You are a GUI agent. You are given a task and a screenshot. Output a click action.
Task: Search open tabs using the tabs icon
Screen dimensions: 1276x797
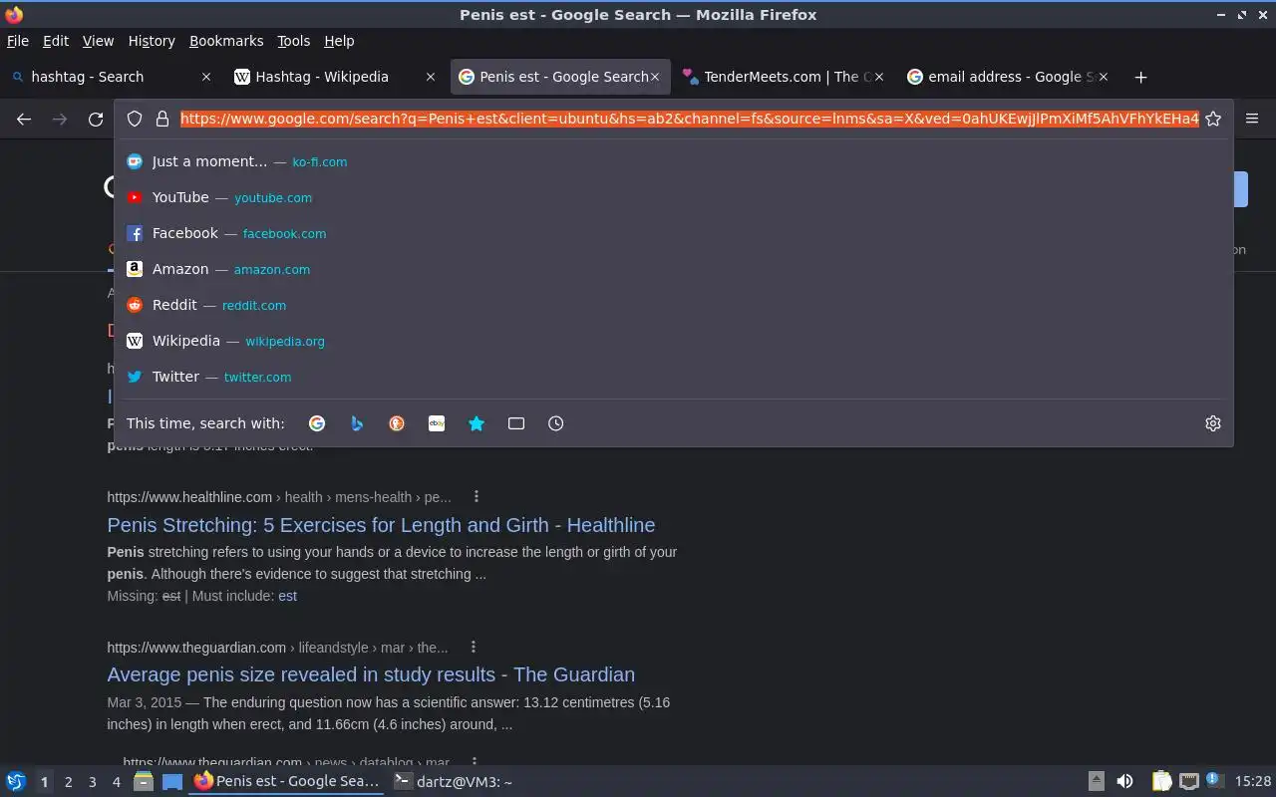(x=516, y=423)
